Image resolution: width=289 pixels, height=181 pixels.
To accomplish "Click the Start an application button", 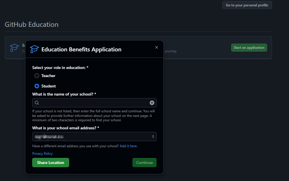I will point(249,48).
